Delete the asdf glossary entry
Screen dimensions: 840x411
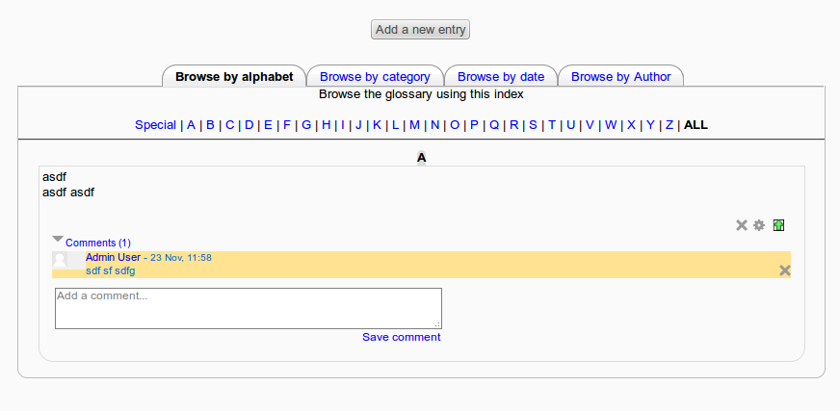point(742,225)
